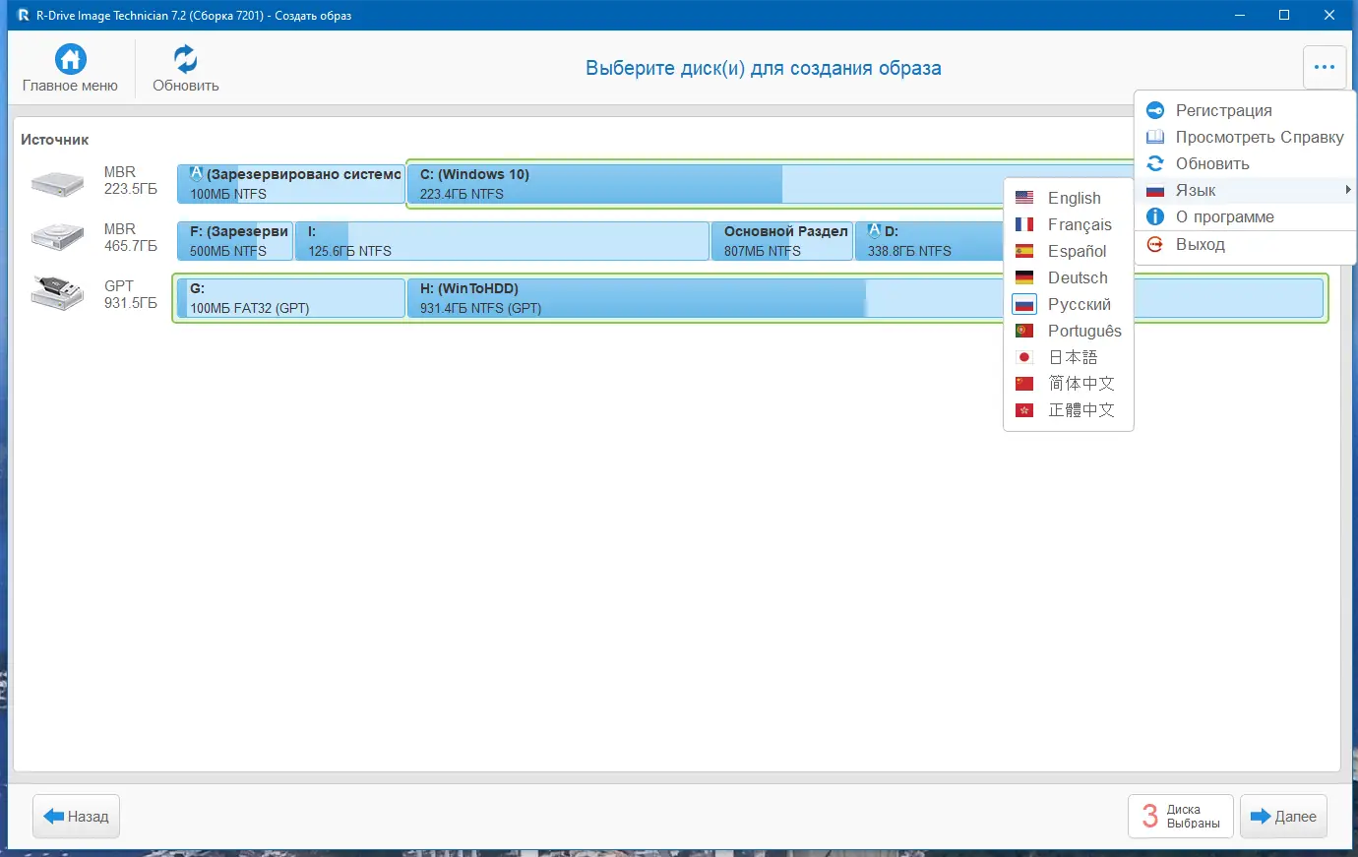Viewport: 1358px width, 857px height.
Task: Click the info icon next to О программе
Action: click(x=1153, y=216)
